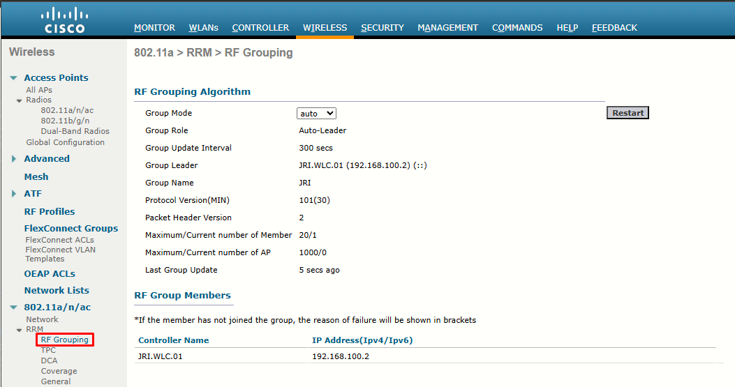This screenshot has height=387, width=735.
Task: Click Protocol Version value 101(30)
Action: [x=315, y=201]
